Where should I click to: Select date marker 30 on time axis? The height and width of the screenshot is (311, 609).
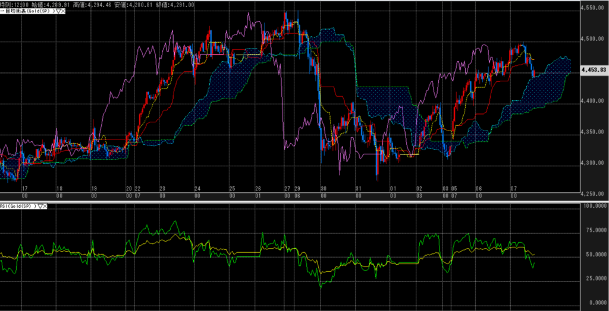pyautogui.click(x=322, y=188)
